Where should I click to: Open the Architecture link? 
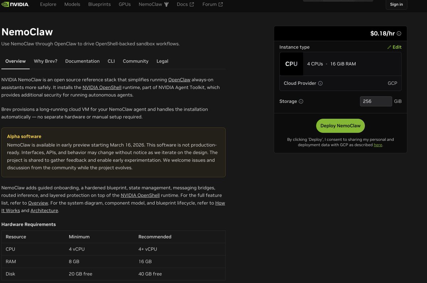[44, 211]
